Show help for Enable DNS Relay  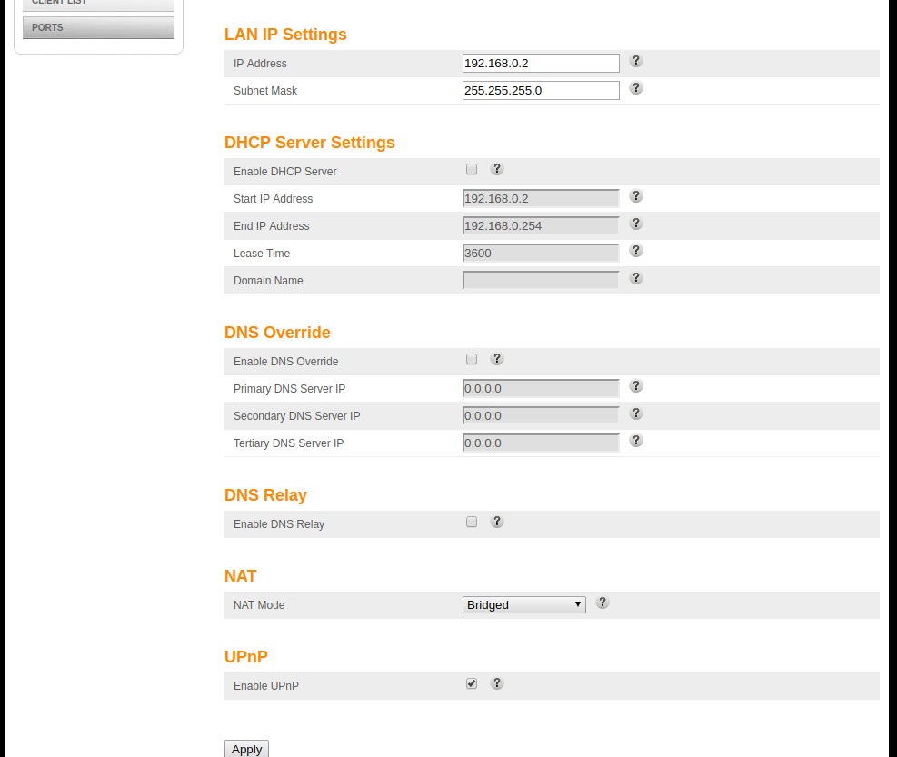point(496,522)
